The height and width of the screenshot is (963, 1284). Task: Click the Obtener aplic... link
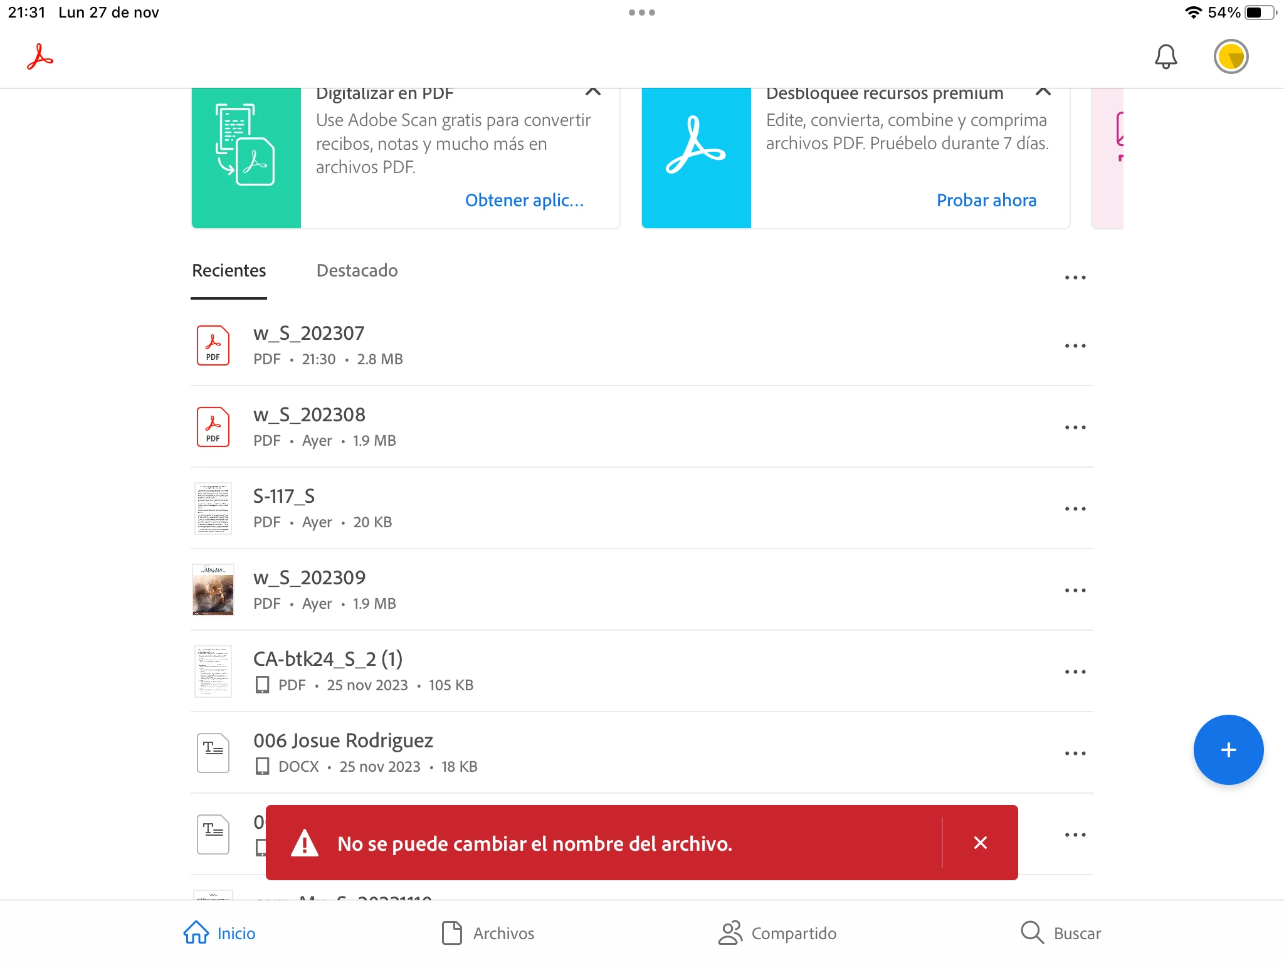click(x=524, y=201)
